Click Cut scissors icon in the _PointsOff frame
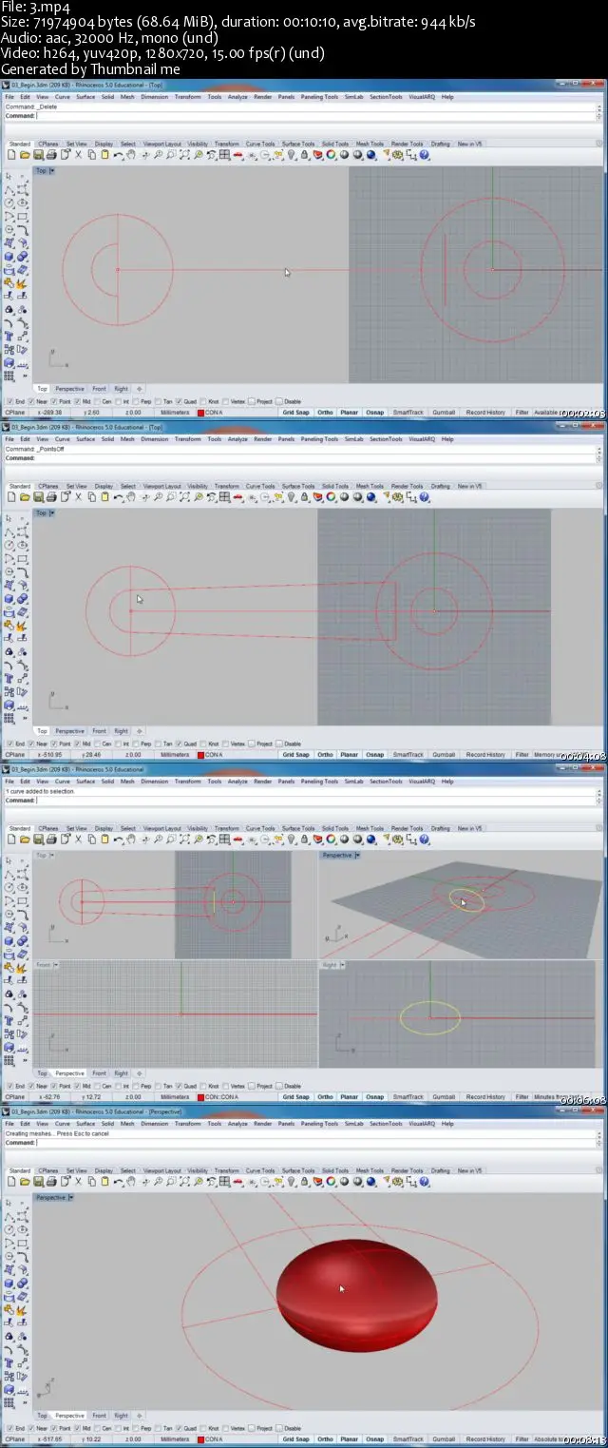The image size is (608, 1448). [78, 496]
